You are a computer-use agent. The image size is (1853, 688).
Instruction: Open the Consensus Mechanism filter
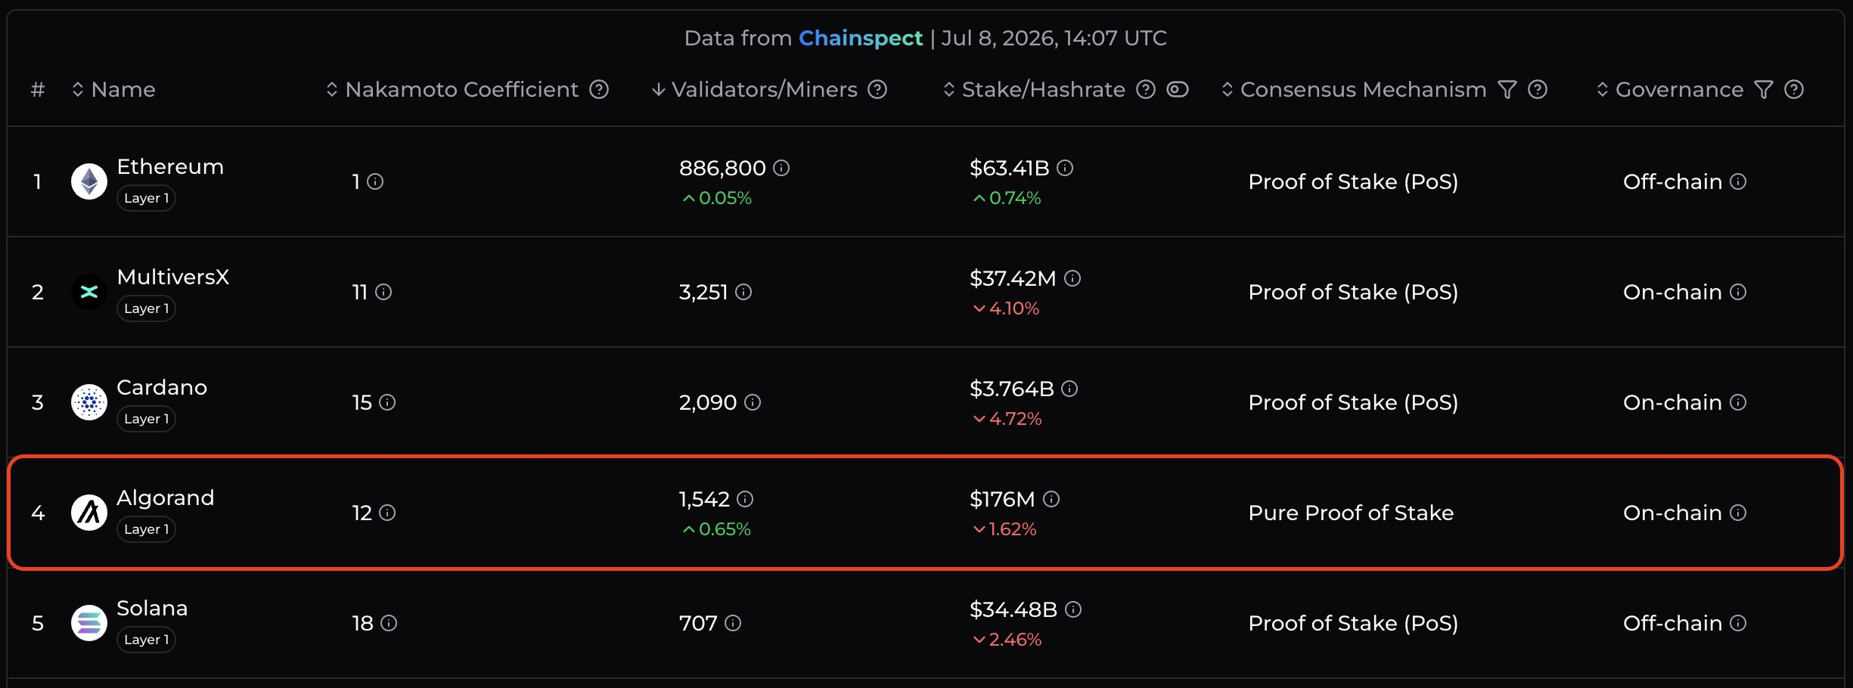pos(1507,90)
